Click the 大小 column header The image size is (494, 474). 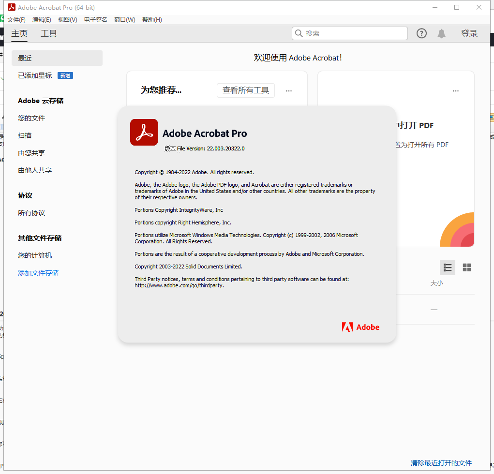(x=436, y=283)
